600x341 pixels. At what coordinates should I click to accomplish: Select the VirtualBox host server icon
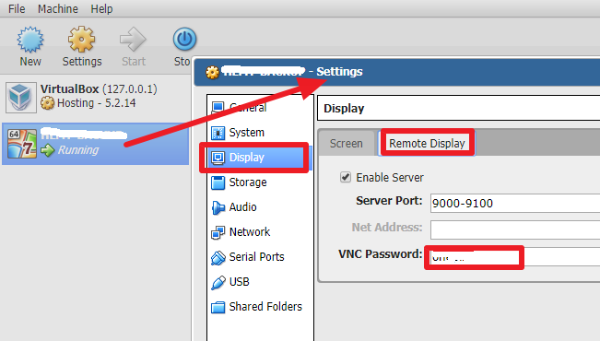pos(21,97)
